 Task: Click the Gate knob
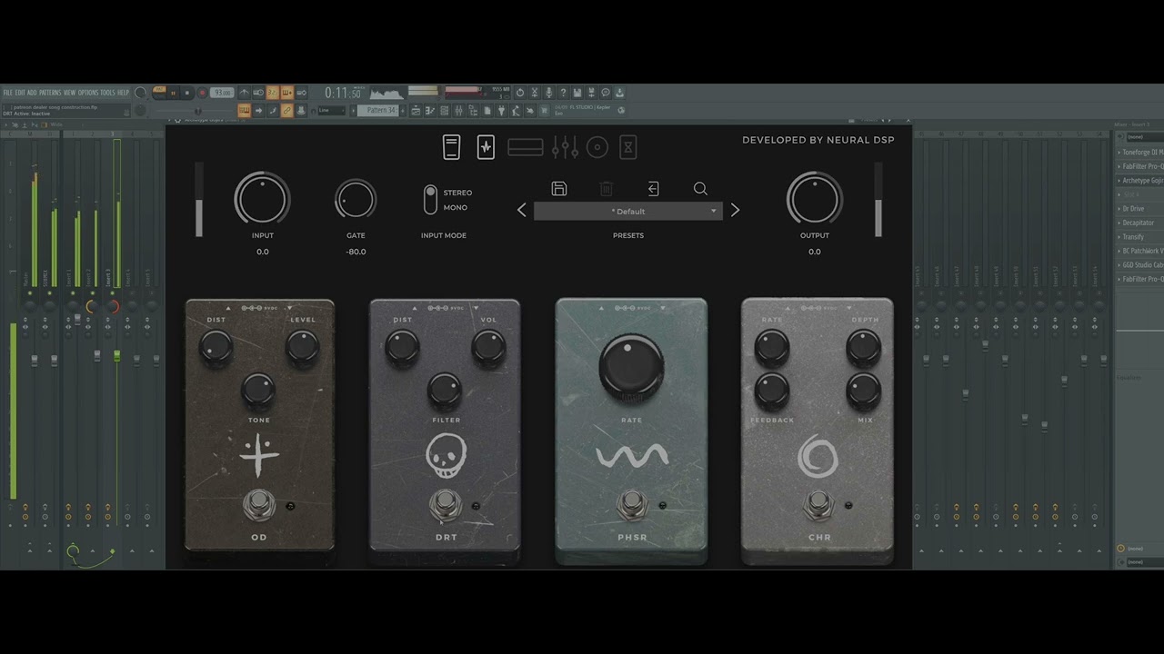(356, 199)
